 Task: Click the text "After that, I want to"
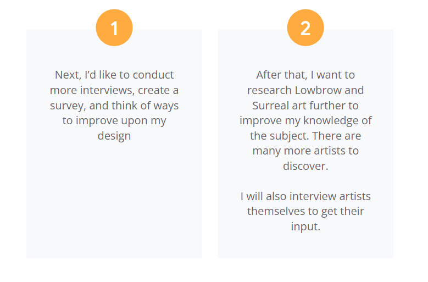[305, 75]
